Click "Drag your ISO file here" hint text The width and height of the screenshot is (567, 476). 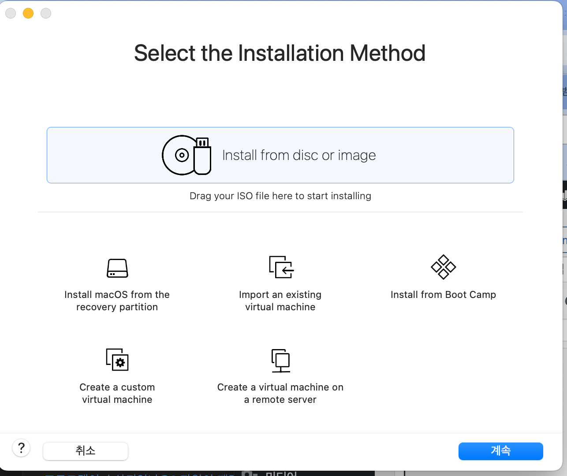(280, 196)
